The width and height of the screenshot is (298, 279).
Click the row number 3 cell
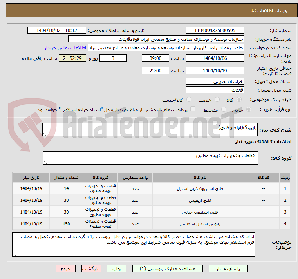[x=285, y=212]
